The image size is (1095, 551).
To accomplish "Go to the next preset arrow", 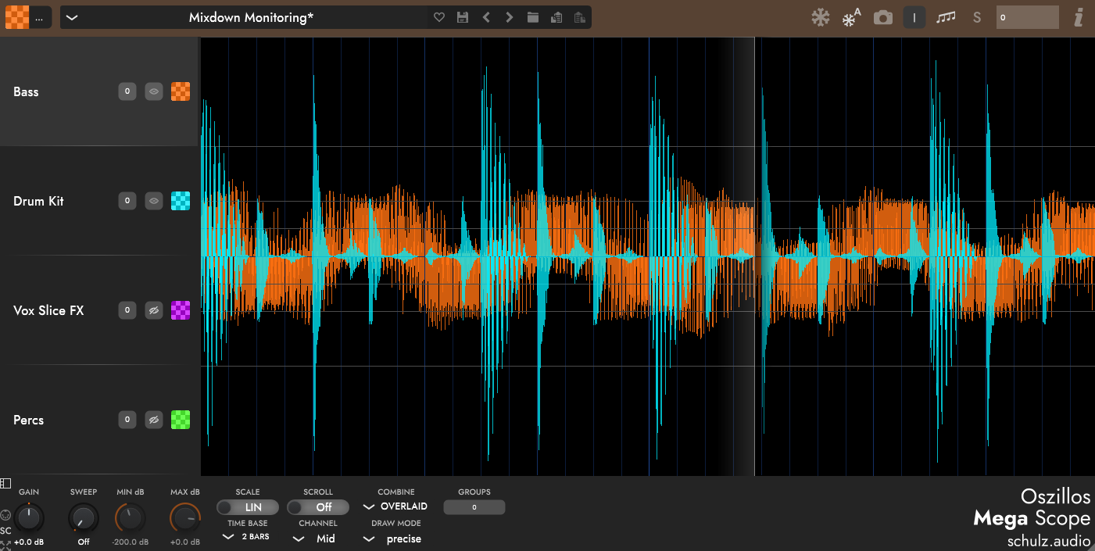I will pos(510,17).
